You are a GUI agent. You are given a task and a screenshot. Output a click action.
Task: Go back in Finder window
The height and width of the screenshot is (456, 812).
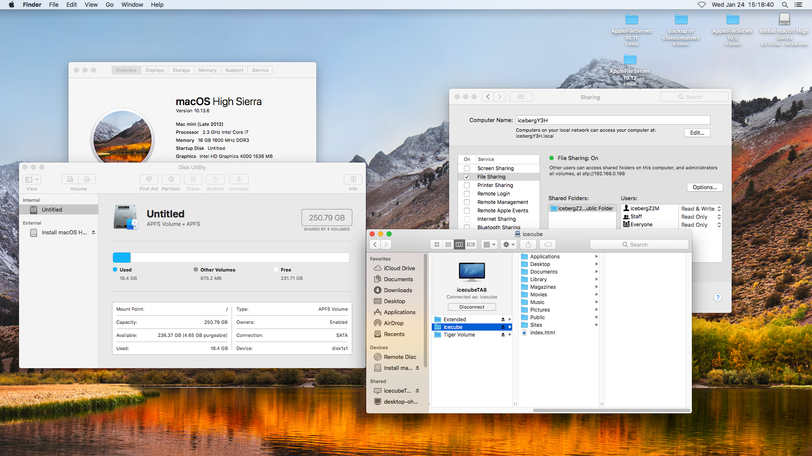(x=375, y=244)
